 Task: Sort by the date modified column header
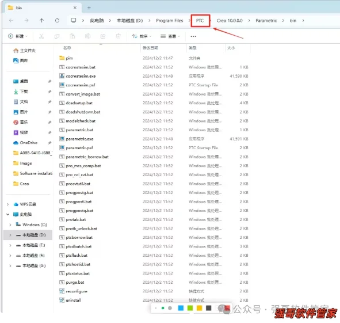point(150,48)
